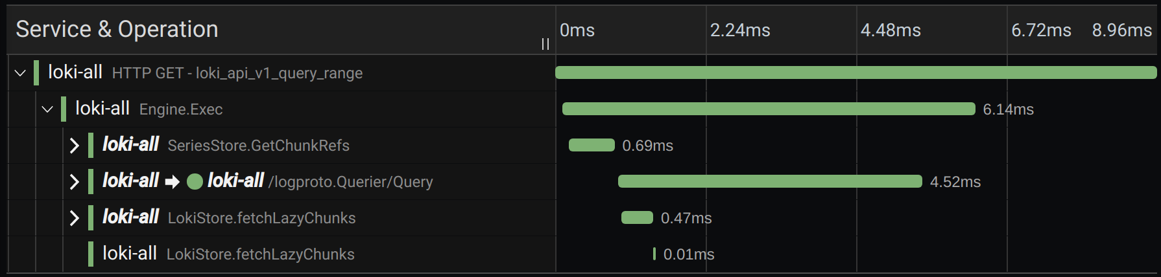
Task: Open the /logproto.Querier/Query operation details
Action: click(x=350, y=183)
